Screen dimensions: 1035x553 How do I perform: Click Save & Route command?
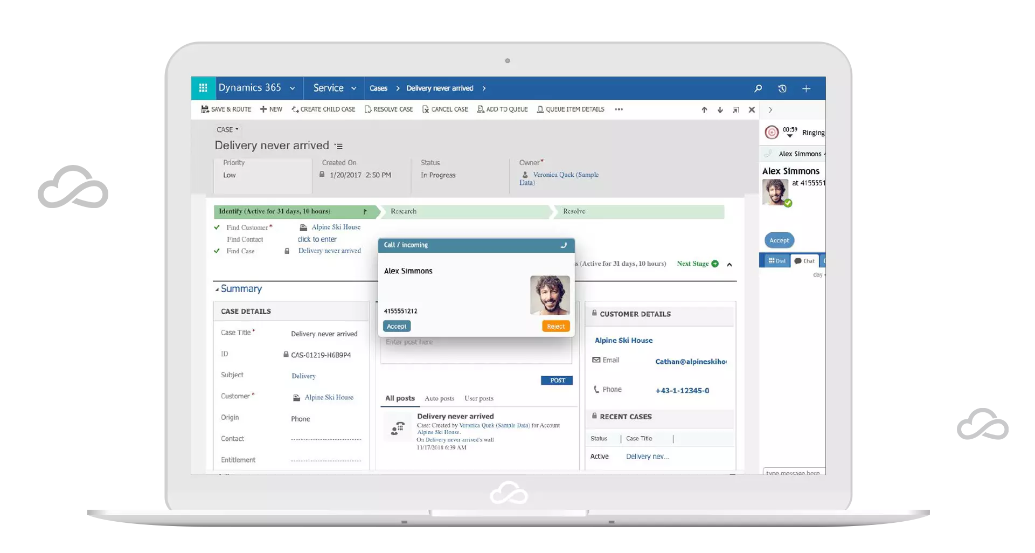click(226, 109)
